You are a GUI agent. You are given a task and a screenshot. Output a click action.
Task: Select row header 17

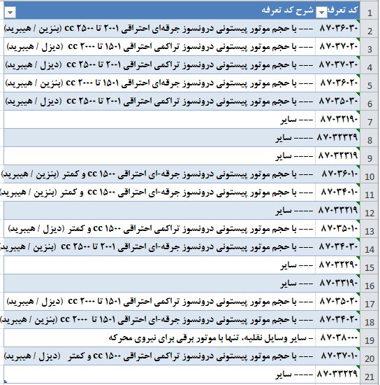[x=370, y=301]
